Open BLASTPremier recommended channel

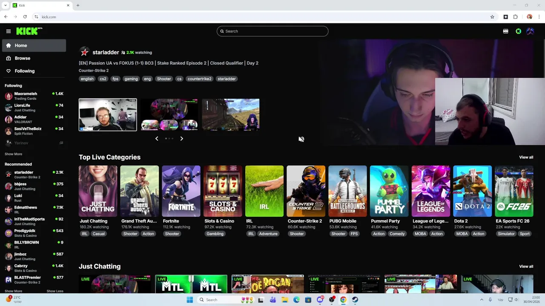point(34,280)
